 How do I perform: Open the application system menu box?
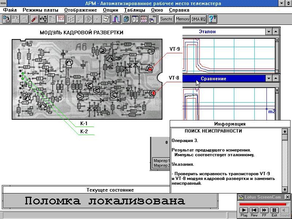(x=3, y=3)
